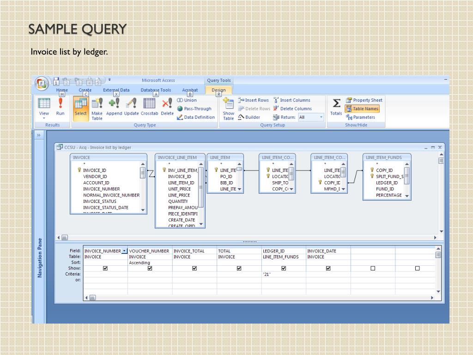Click Insert Columns in Query Setup
This screenshot has width=473, height=355.
pyautogui.click(x=292, y=100)
